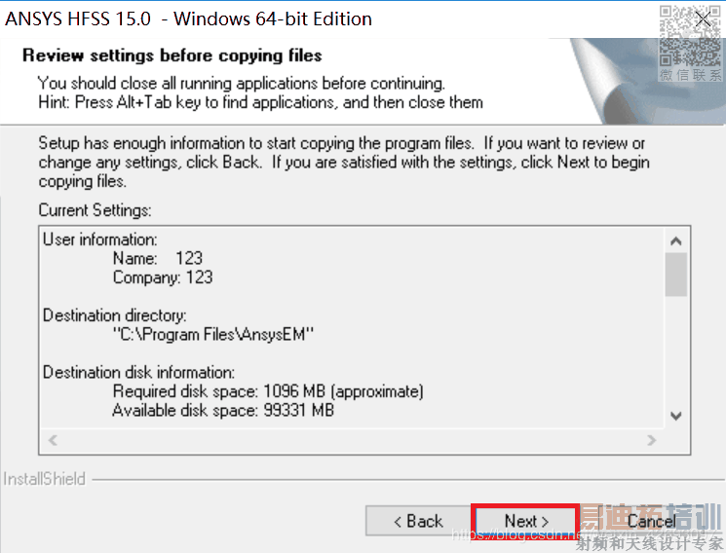Click the horizontal scrollbar left arrow
The height and width of the screenshot is (553, 726).
pyautogui.click(x=53, y=440)
